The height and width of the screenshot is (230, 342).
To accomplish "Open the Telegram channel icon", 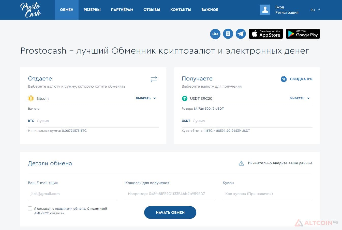I will tap(241, 34).
